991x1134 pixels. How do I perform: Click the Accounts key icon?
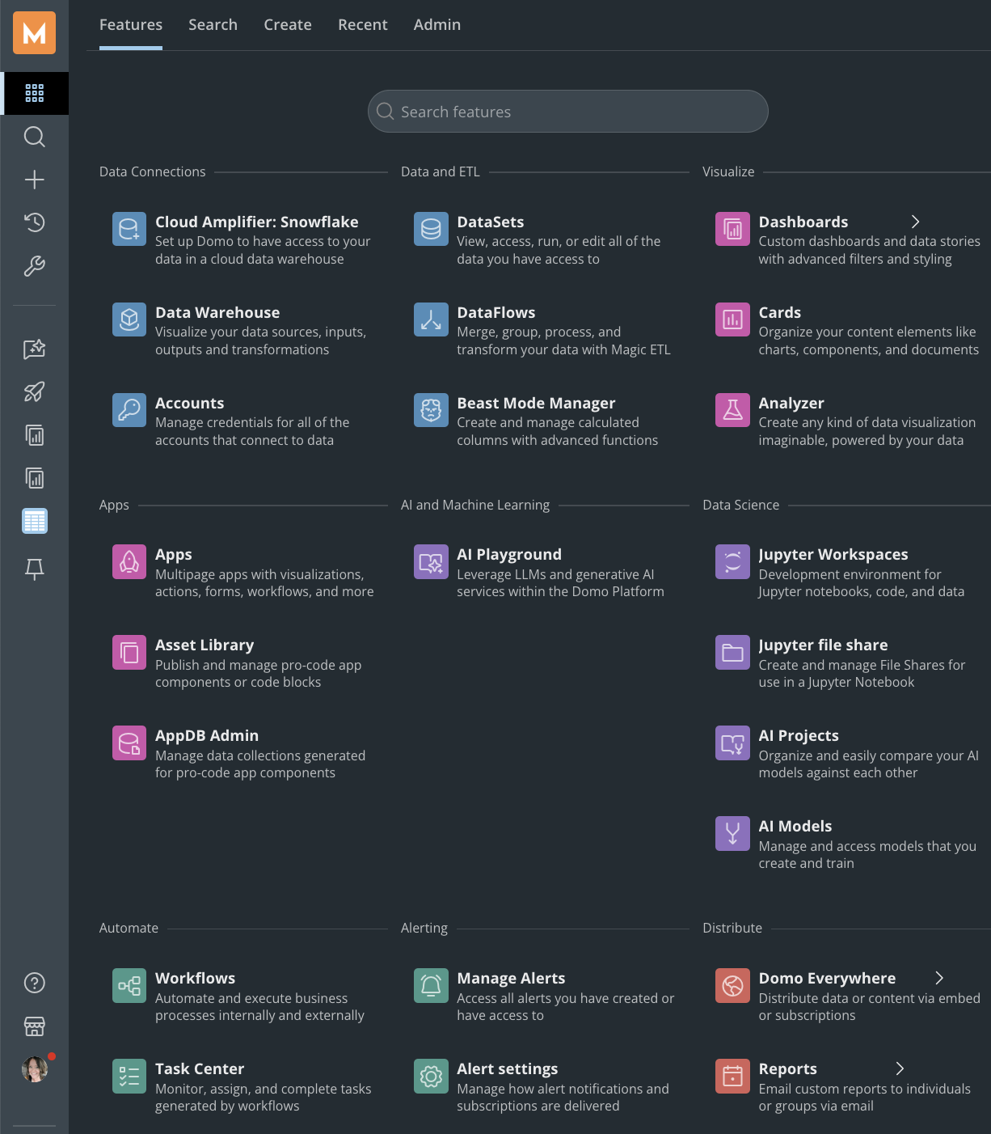(129, 410)
